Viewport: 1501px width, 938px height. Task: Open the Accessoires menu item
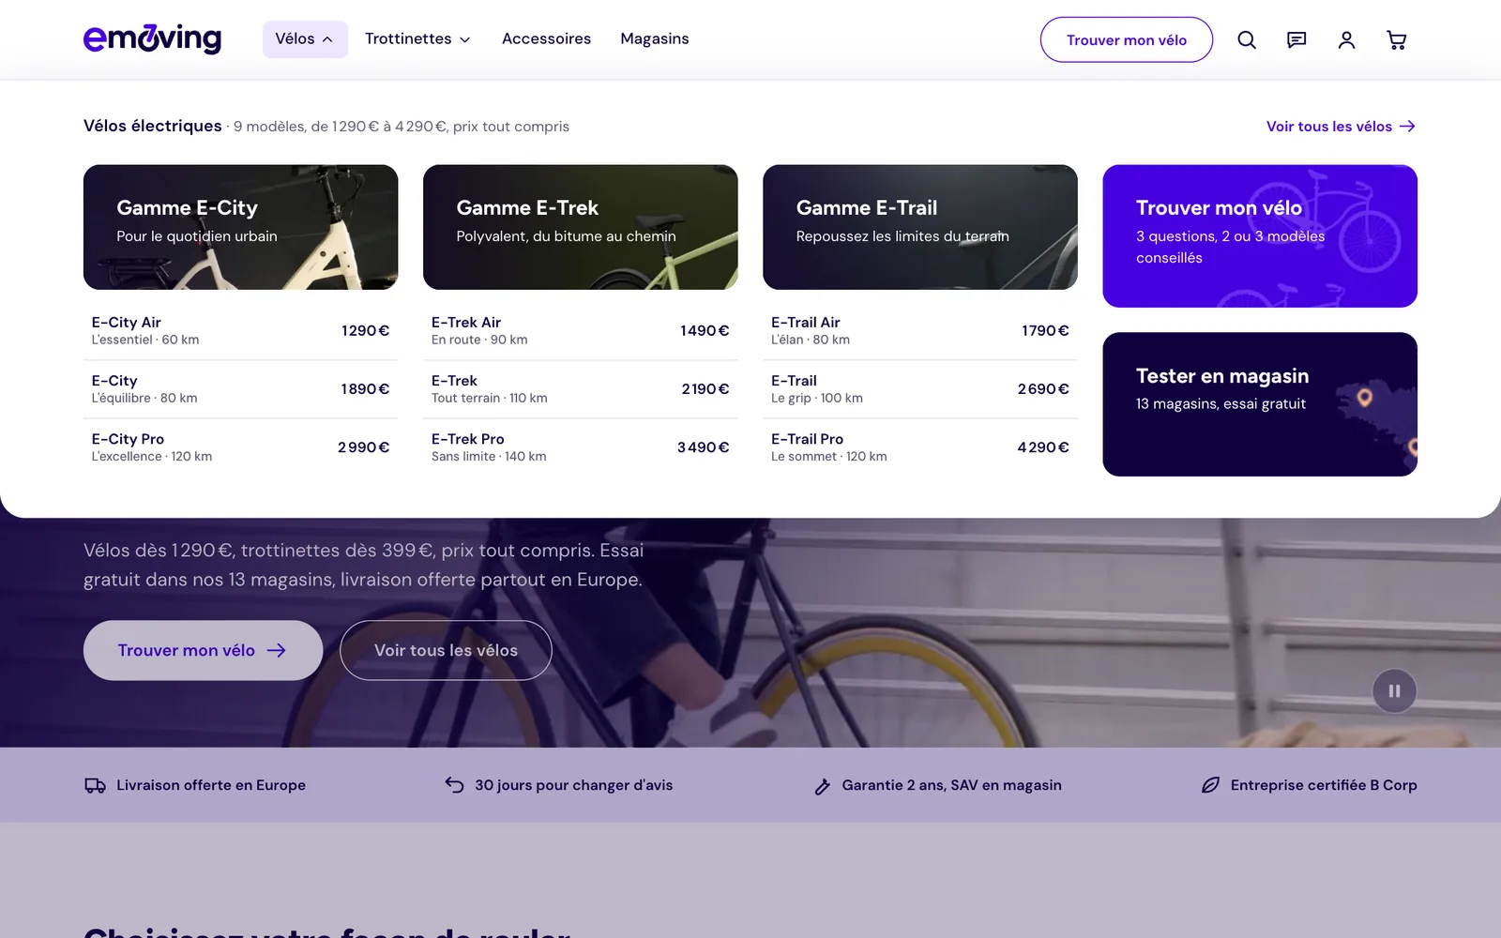tap(546, 39)
